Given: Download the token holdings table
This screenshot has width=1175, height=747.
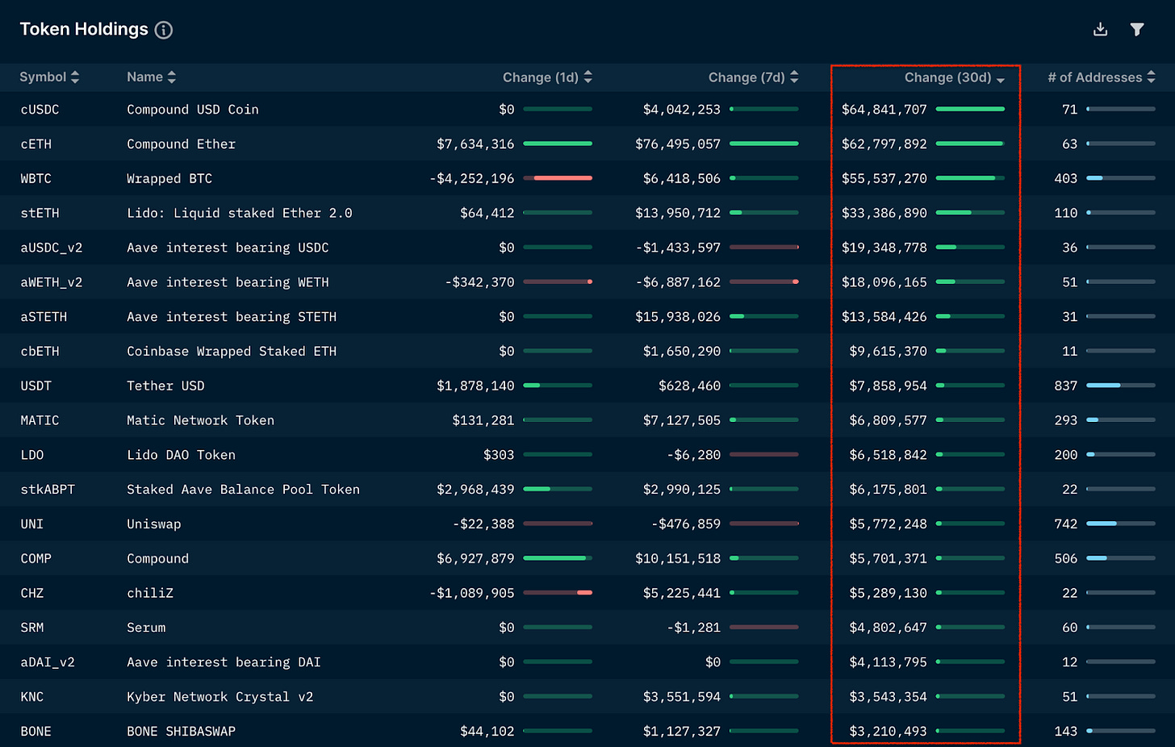Looking at the screenshot, I should pyautogui.click(x=1100, y=30).
